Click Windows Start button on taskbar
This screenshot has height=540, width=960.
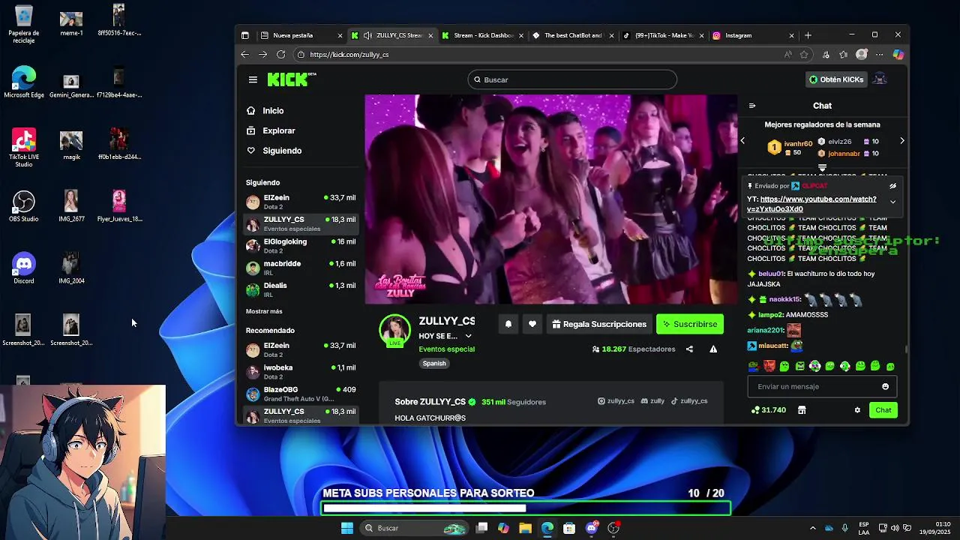pos(346,528)
